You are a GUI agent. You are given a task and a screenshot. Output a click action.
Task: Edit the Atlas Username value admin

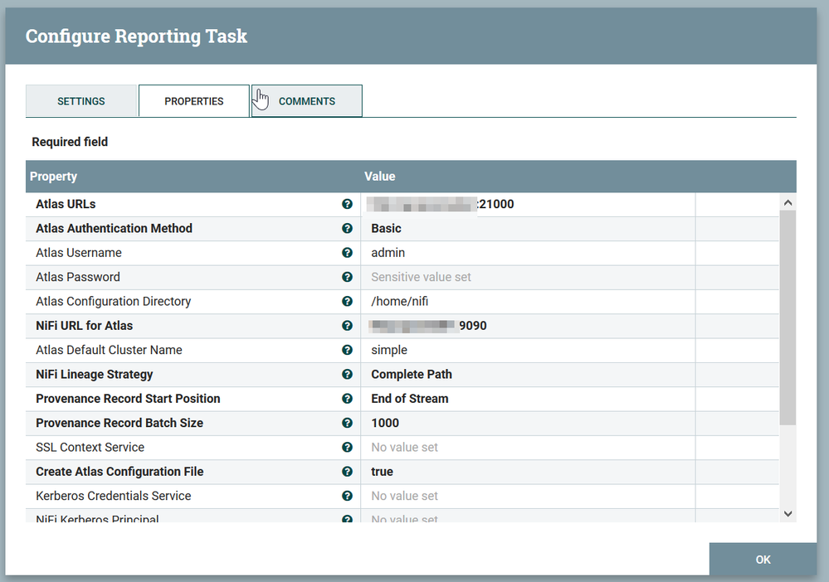pos(527,253)
